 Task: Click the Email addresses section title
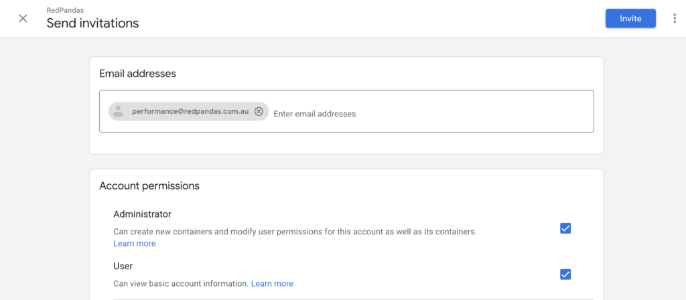coord(137,74)
